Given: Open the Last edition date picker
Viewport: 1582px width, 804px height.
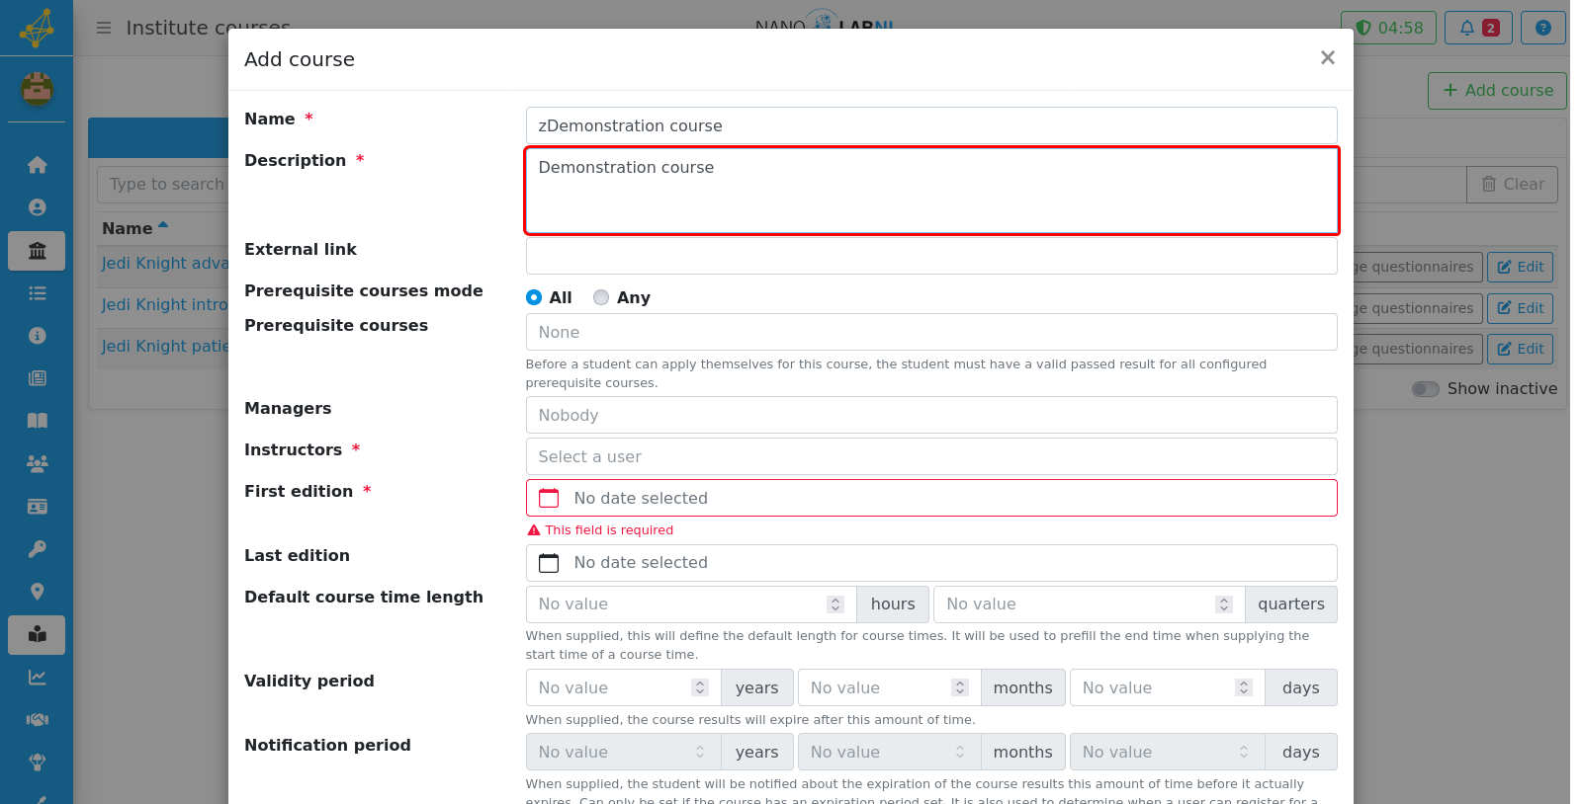Looking at the screenshot, I should [x=931, y=563].
